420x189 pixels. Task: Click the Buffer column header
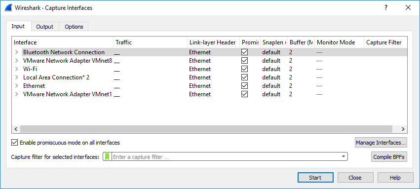coord(302,42)
